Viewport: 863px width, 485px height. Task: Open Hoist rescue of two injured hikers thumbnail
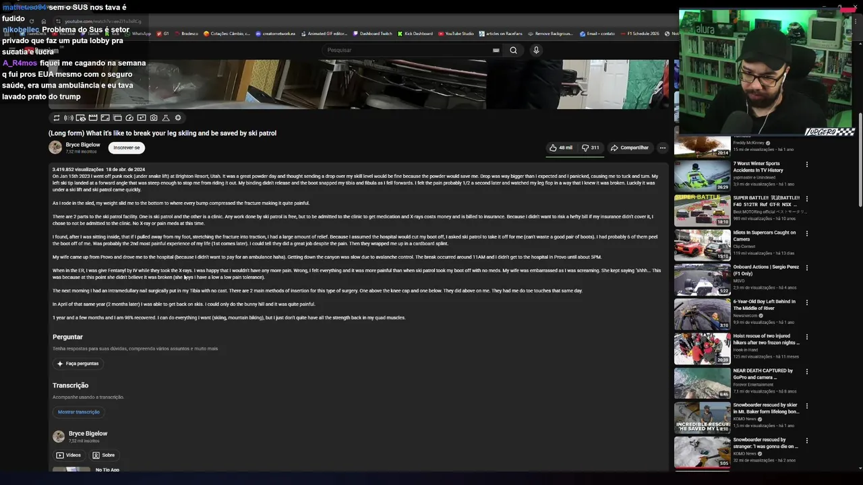click(702, 348)
